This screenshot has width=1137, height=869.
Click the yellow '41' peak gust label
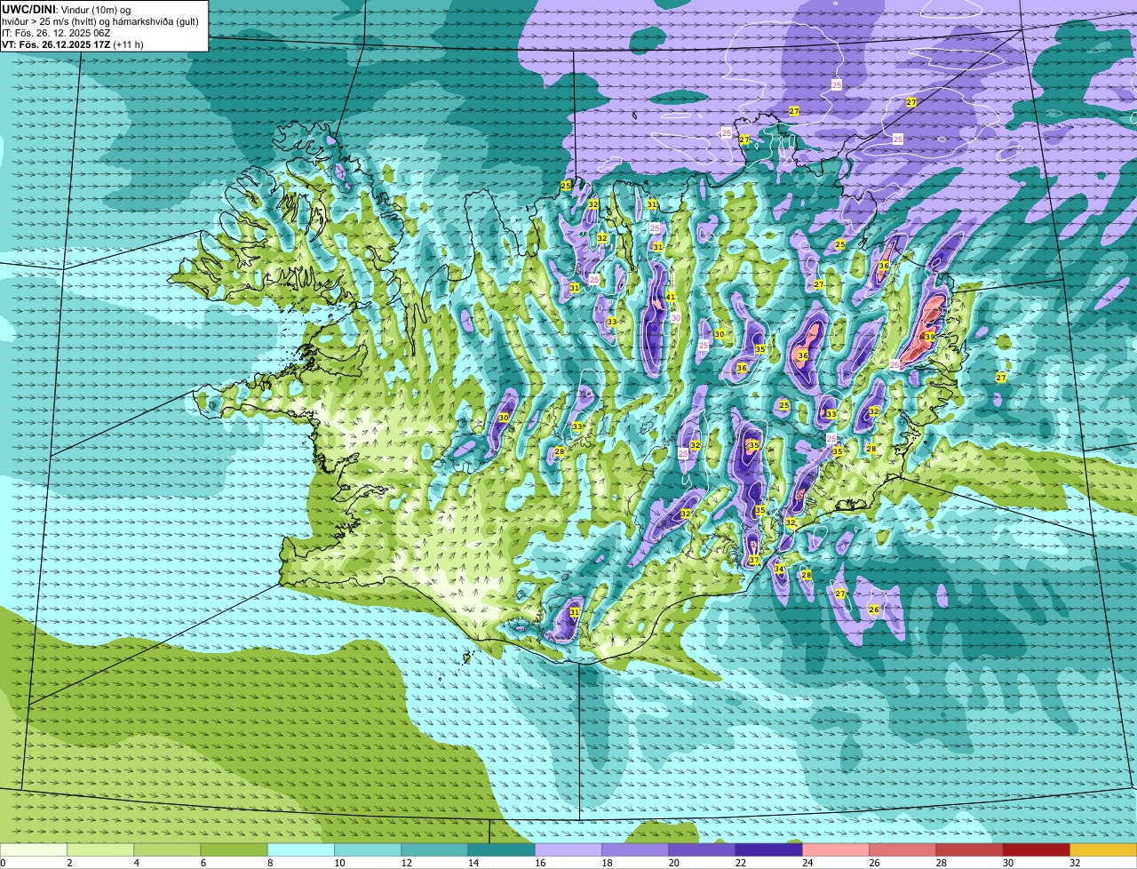(671, 298)
